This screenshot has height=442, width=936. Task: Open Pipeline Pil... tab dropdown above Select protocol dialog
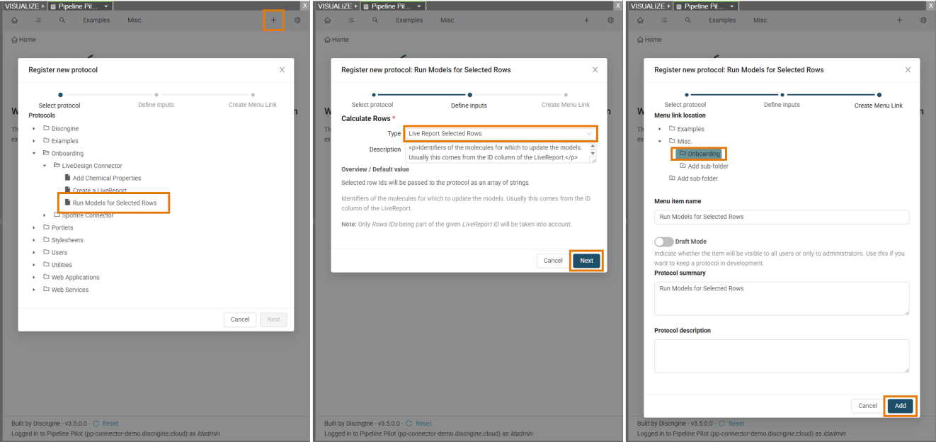tap(108, 6)
